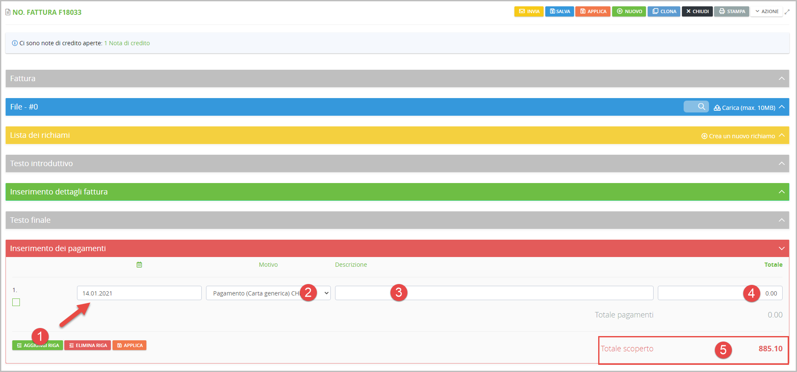This screenshot has width=797, height=372.
Task: Open the Testo finale section header
Action: (397, 220)
